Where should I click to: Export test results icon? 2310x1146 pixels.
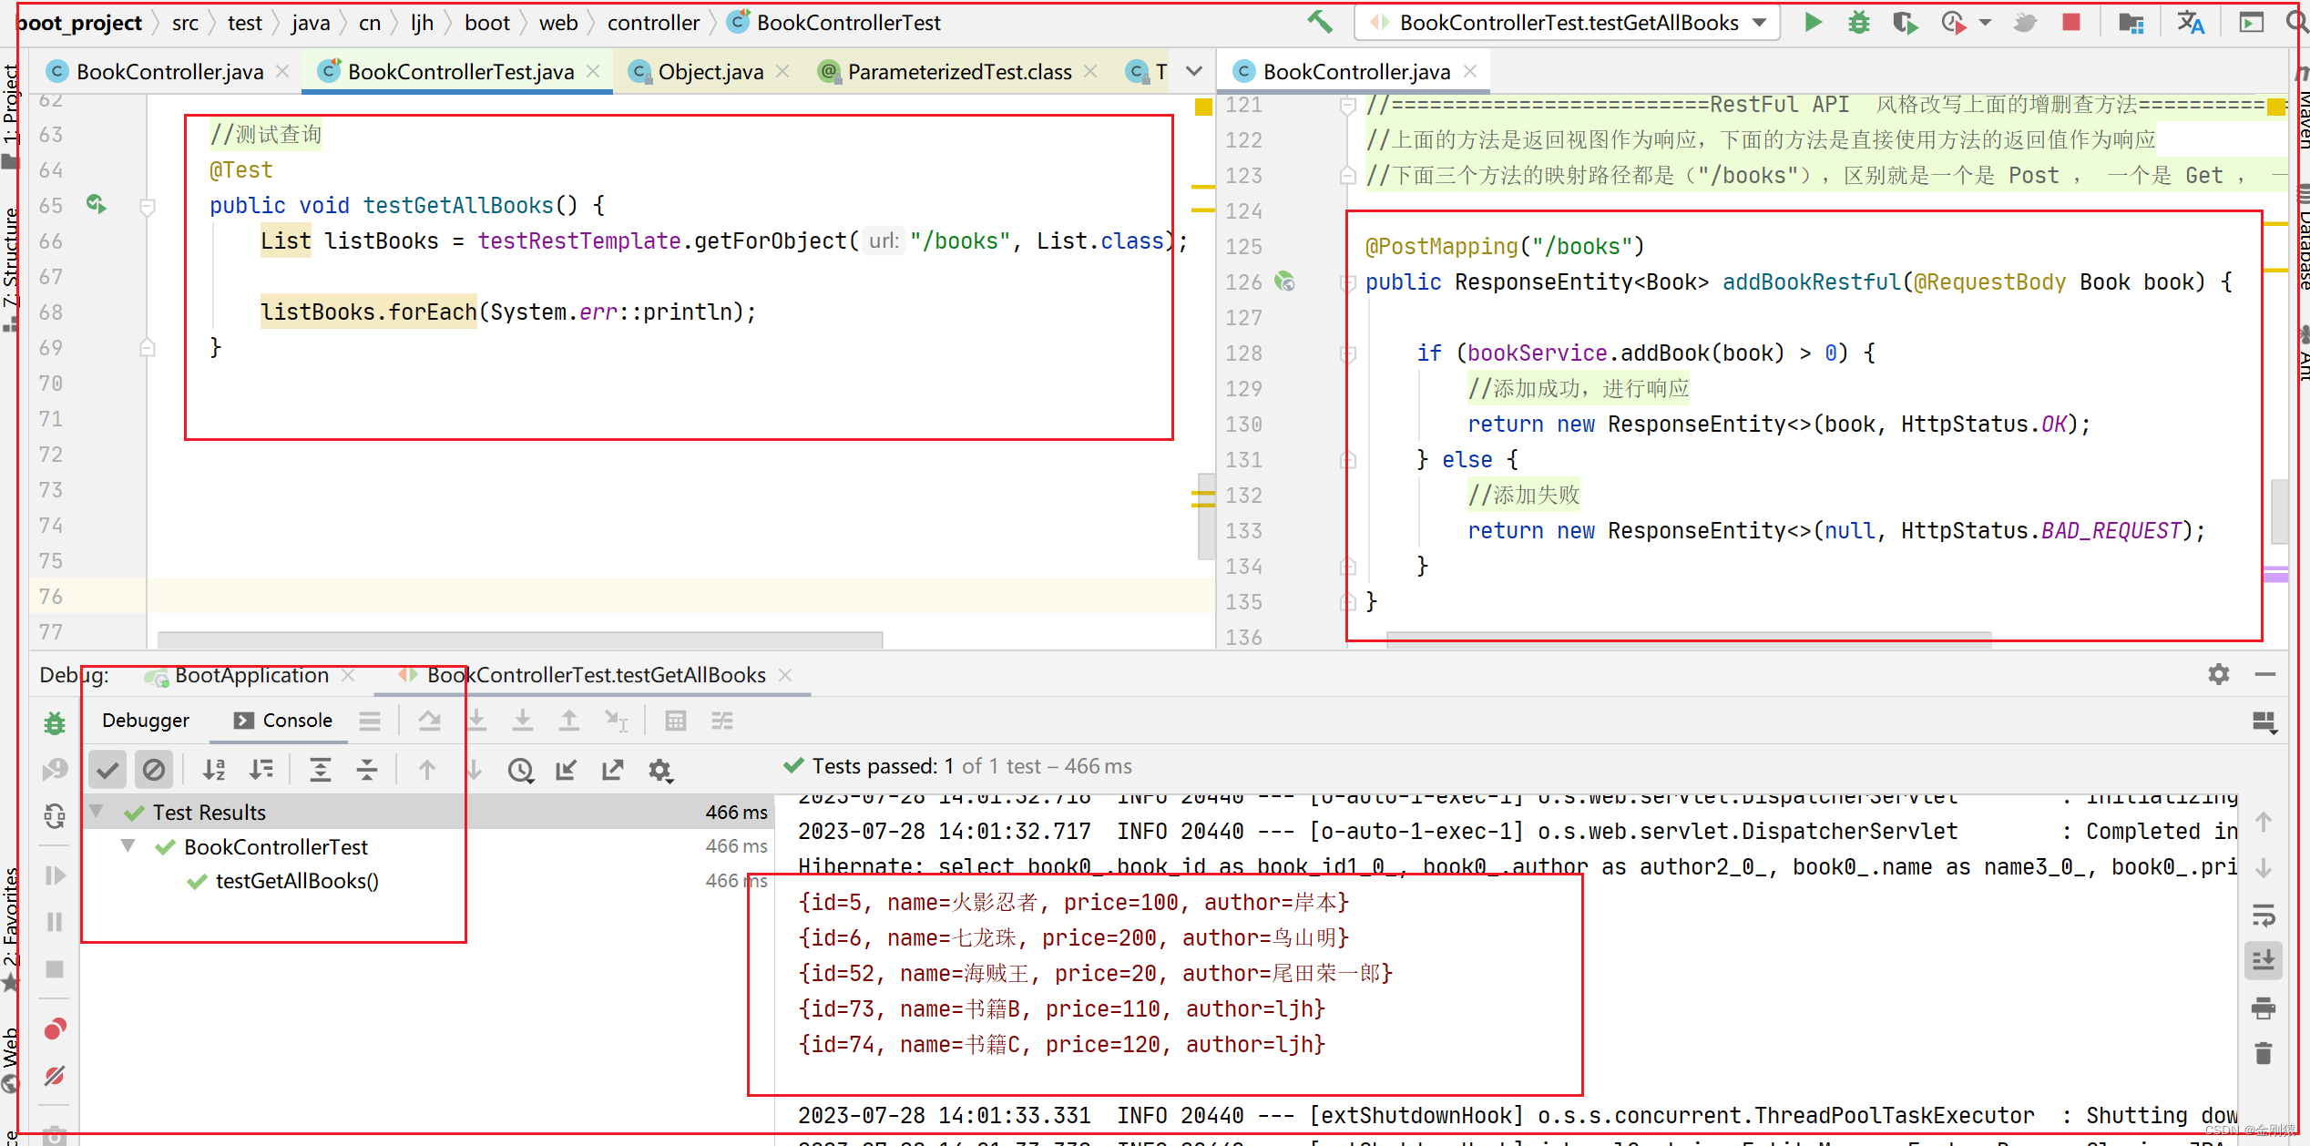(x=613, y=770)
